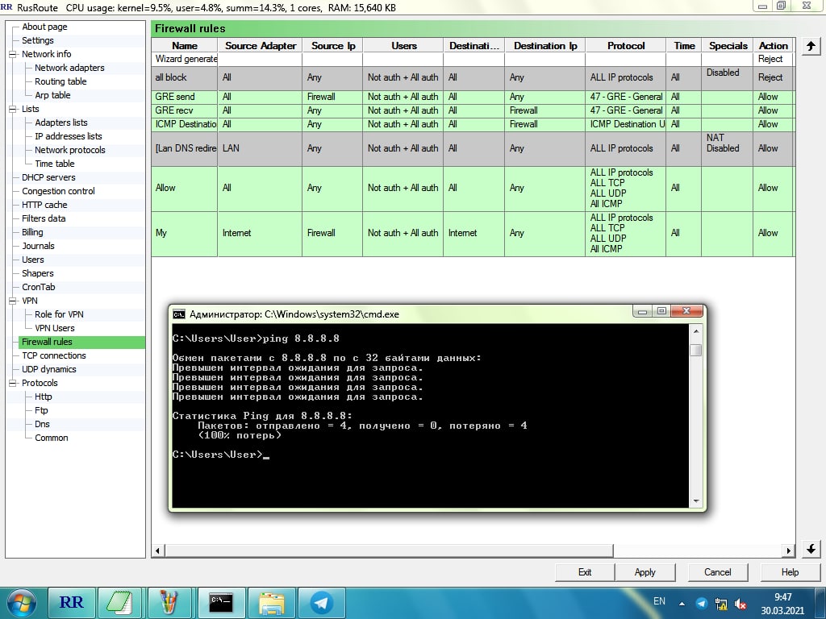Open the About page item
This screenshot has height=619, width=826.
[44, 27]
